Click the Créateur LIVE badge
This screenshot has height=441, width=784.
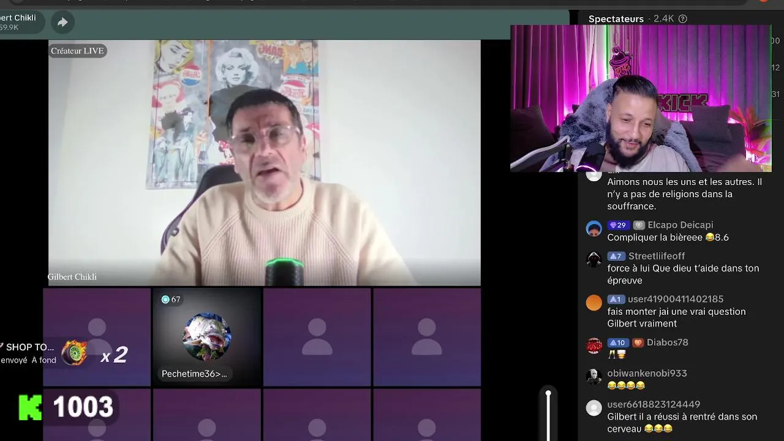click(x=77, y=51)
